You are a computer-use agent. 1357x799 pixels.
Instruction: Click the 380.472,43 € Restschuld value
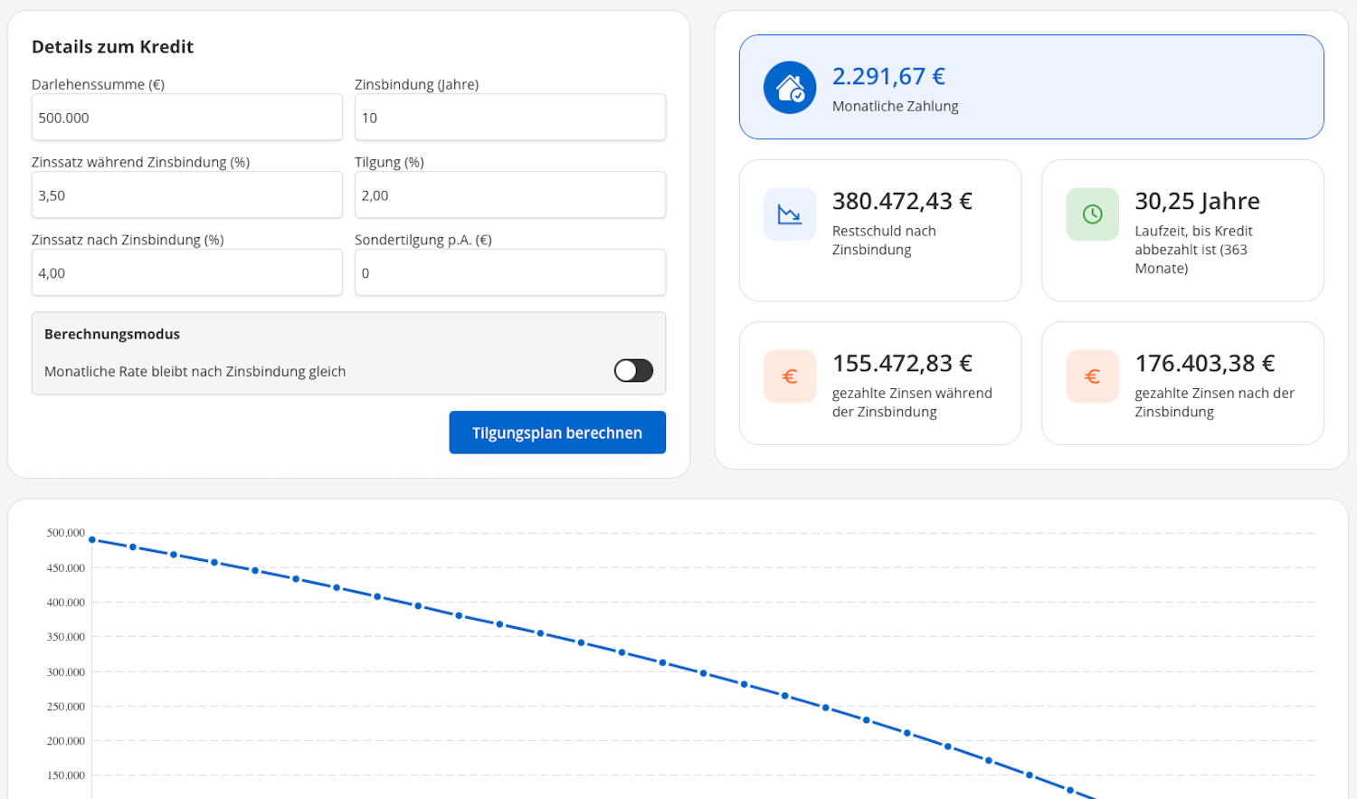pos(902,201)
